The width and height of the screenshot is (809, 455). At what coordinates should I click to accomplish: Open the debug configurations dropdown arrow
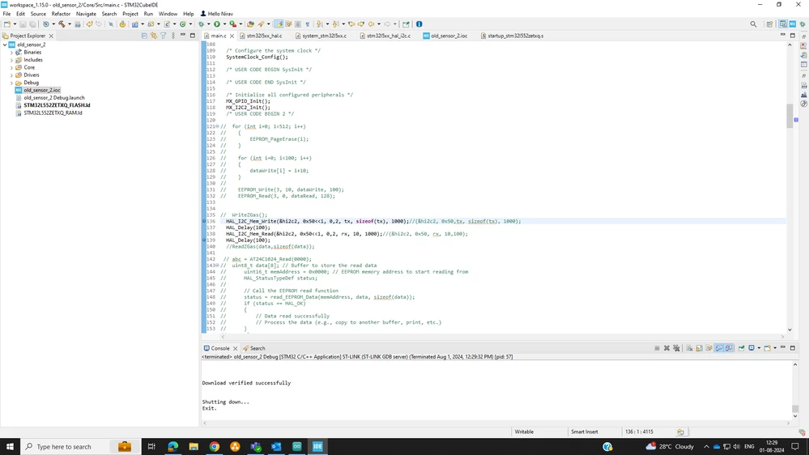click(x=208, y=23)
